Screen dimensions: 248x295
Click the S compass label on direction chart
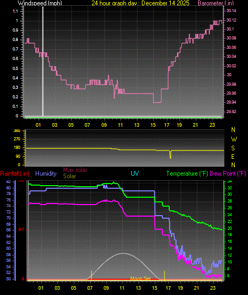[233, 148]
